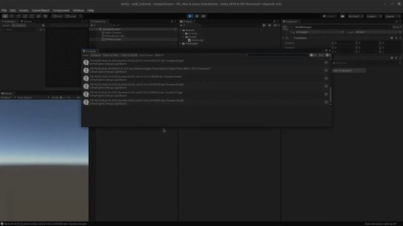Click the Step frame button
The height and width of the screenshot is (226, 403).
coord(203,16)
